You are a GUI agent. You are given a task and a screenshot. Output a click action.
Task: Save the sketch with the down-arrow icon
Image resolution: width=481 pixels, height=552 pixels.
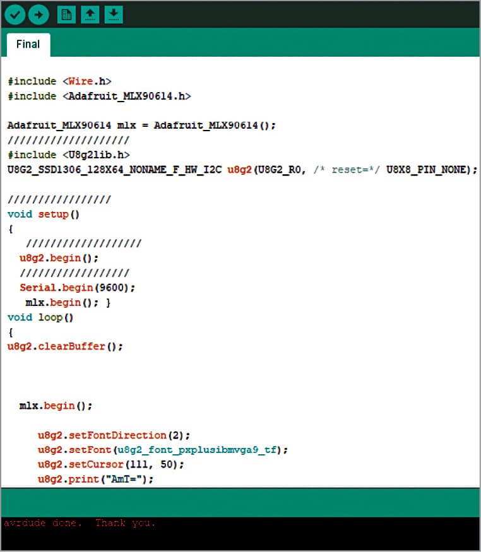pos(112,14)
